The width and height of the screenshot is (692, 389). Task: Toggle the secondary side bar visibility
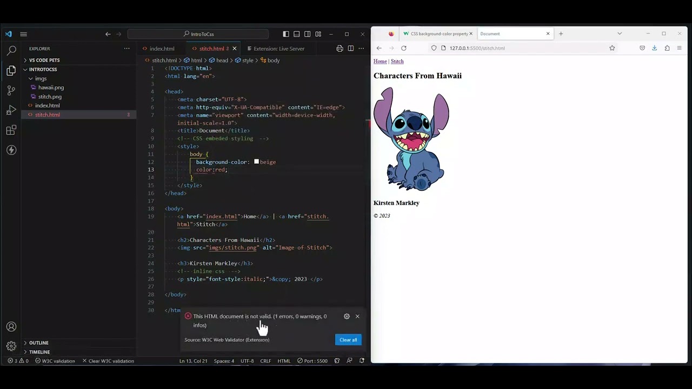point(307,34)
